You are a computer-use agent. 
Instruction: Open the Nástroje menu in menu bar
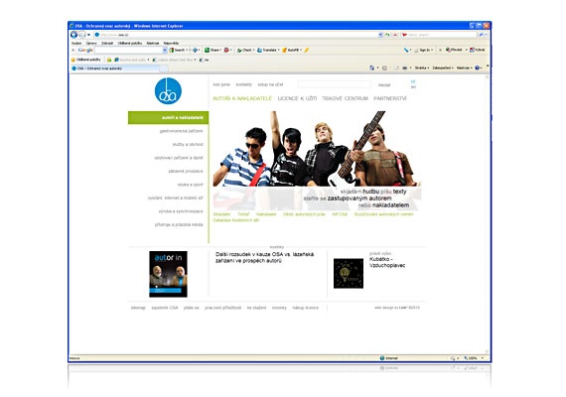153,43
